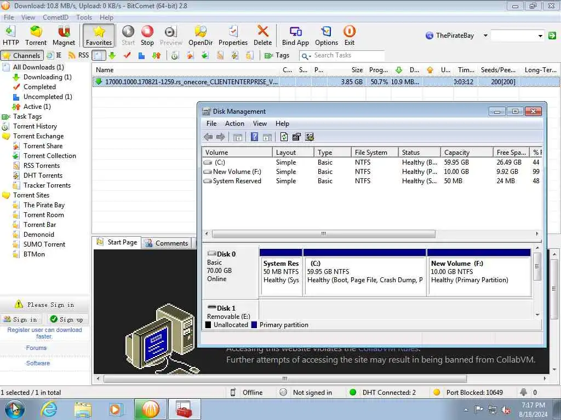Viewport: 561px width, 420px height.
Task: Click the Properties icon in Disk Management toolbar
Action: coord(296,137)
